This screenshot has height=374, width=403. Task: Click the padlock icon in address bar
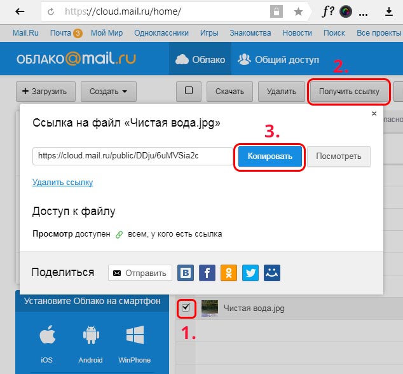coord(277,11)
